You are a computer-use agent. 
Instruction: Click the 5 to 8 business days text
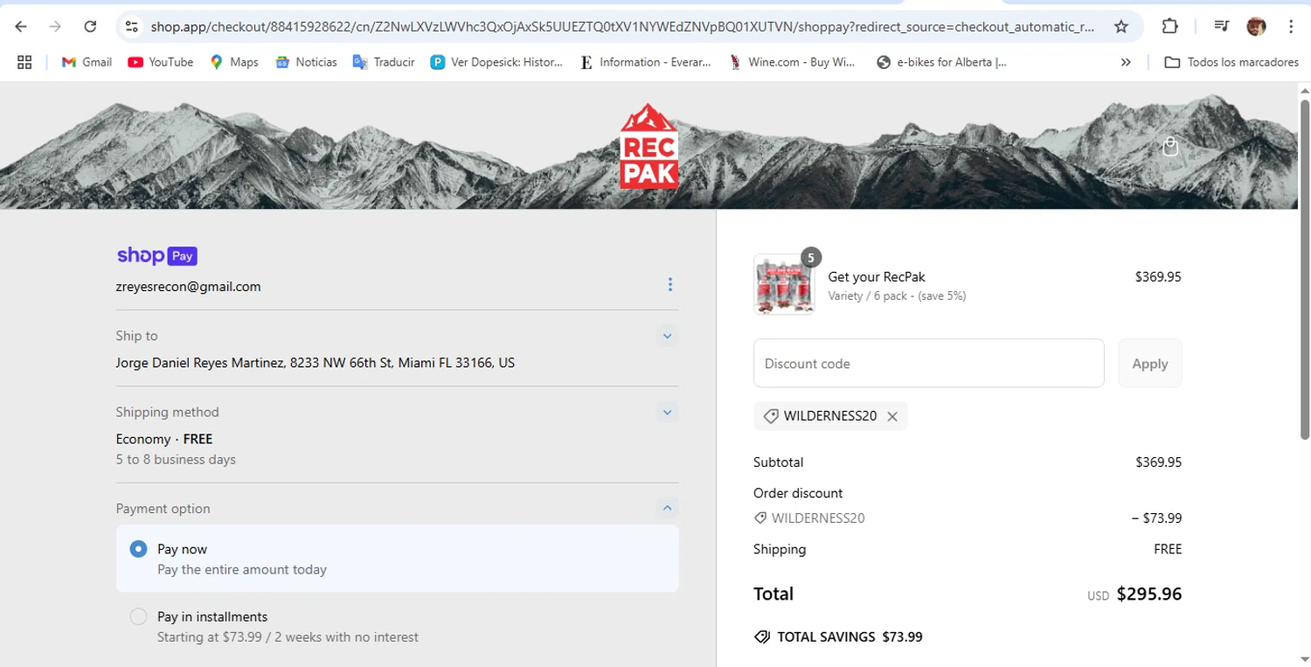[176, 459]
